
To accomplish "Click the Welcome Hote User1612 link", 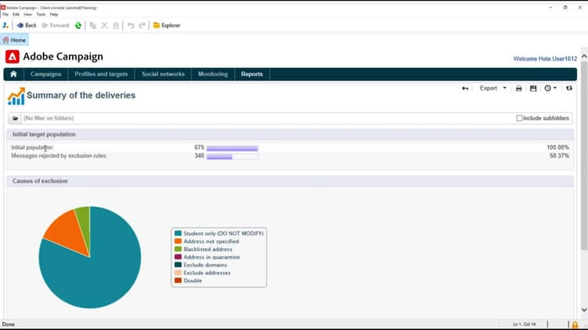I will point(545,59).
